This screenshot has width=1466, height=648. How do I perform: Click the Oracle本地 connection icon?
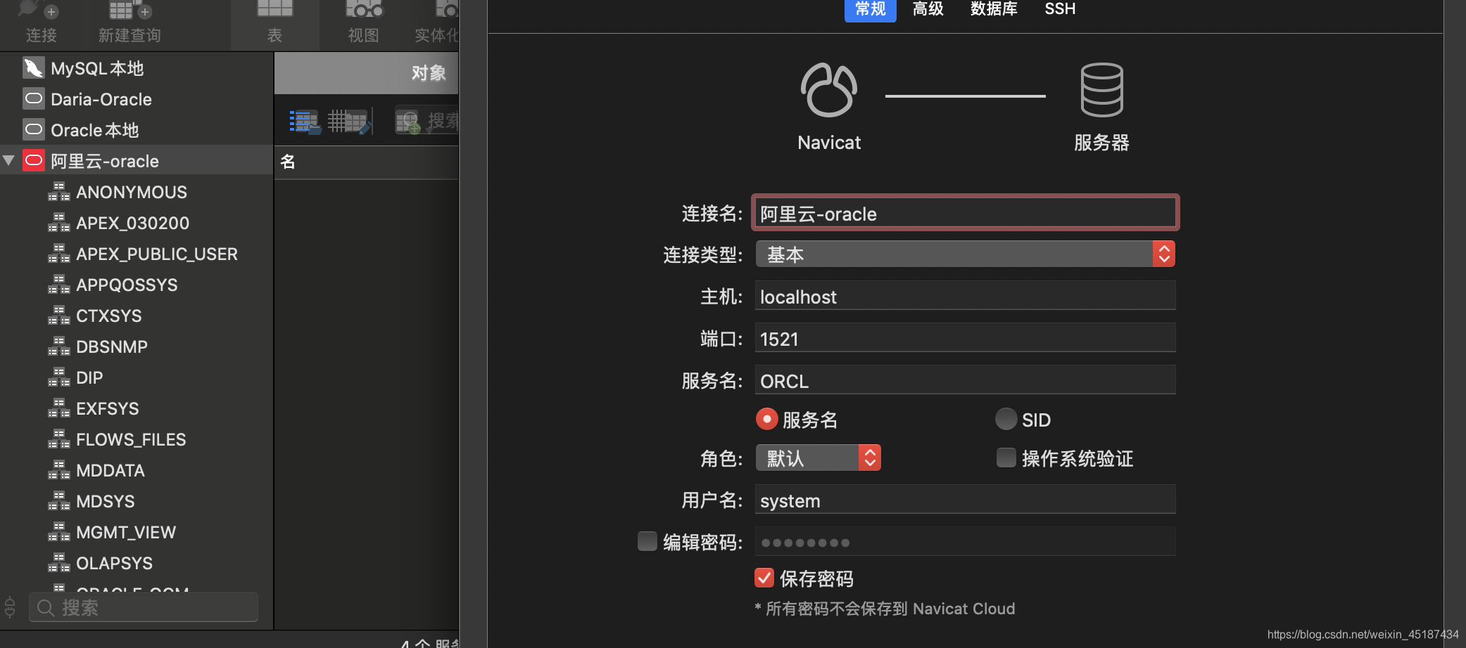coord(33,130)
